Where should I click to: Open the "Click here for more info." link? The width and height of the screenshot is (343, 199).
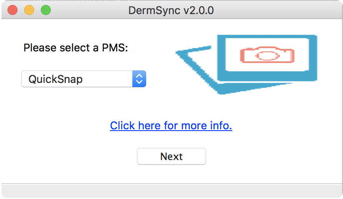coord(171,126)
